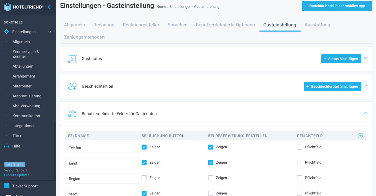
Task: Check Stadt 'Bei Reservierung' Zeigen
Action: [211, 193]
